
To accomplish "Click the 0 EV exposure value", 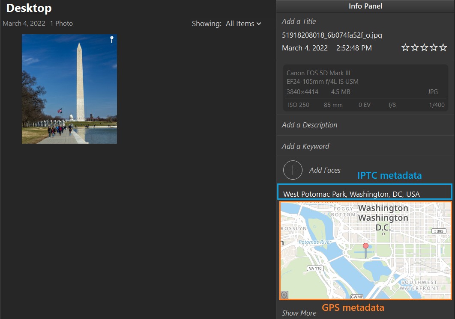I will (365, 105).
